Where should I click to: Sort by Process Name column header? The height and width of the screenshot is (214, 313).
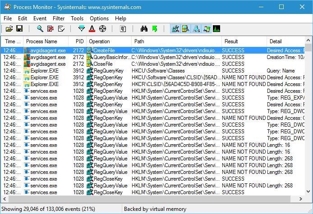pos(46,41)
